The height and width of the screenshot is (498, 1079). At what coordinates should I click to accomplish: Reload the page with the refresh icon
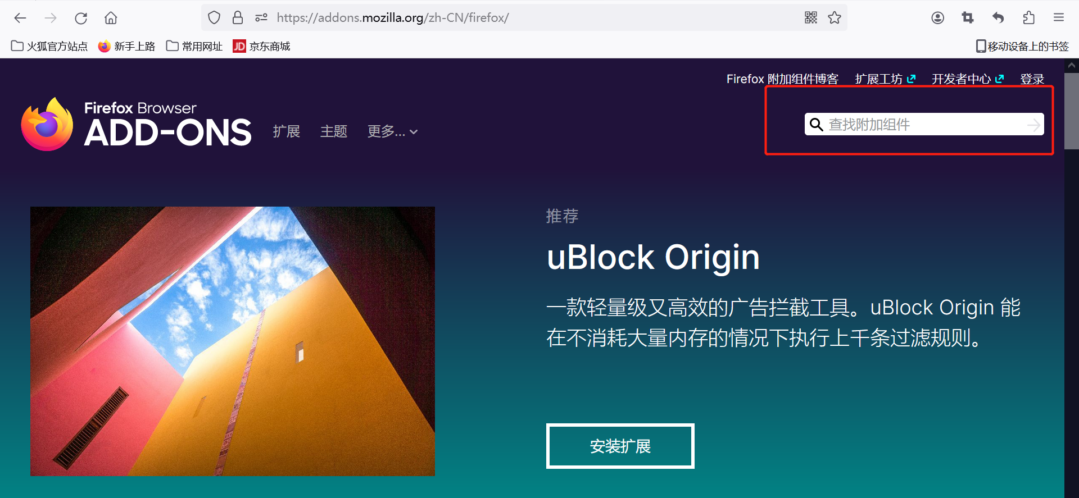[81, 18]
